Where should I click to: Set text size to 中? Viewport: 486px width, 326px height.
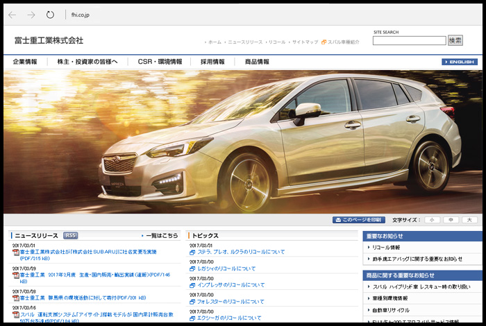click(451, 220)
